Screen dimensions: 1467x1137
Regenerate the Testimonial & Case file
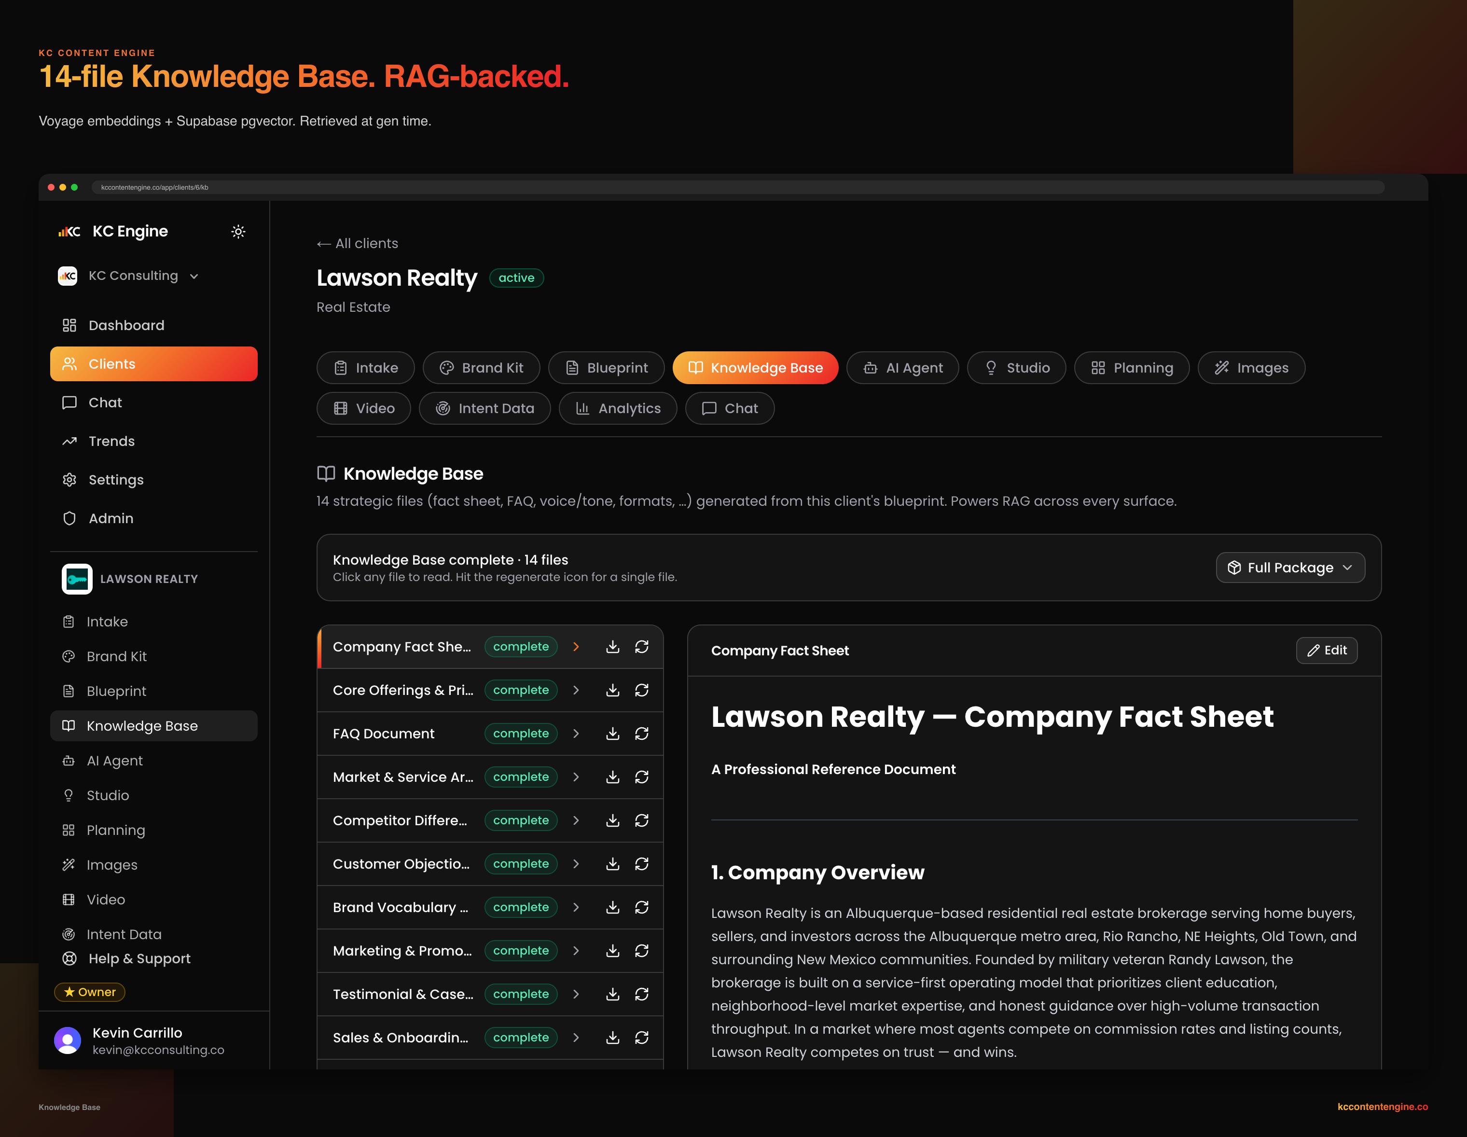pyautogui.click(x=642, y=994)
